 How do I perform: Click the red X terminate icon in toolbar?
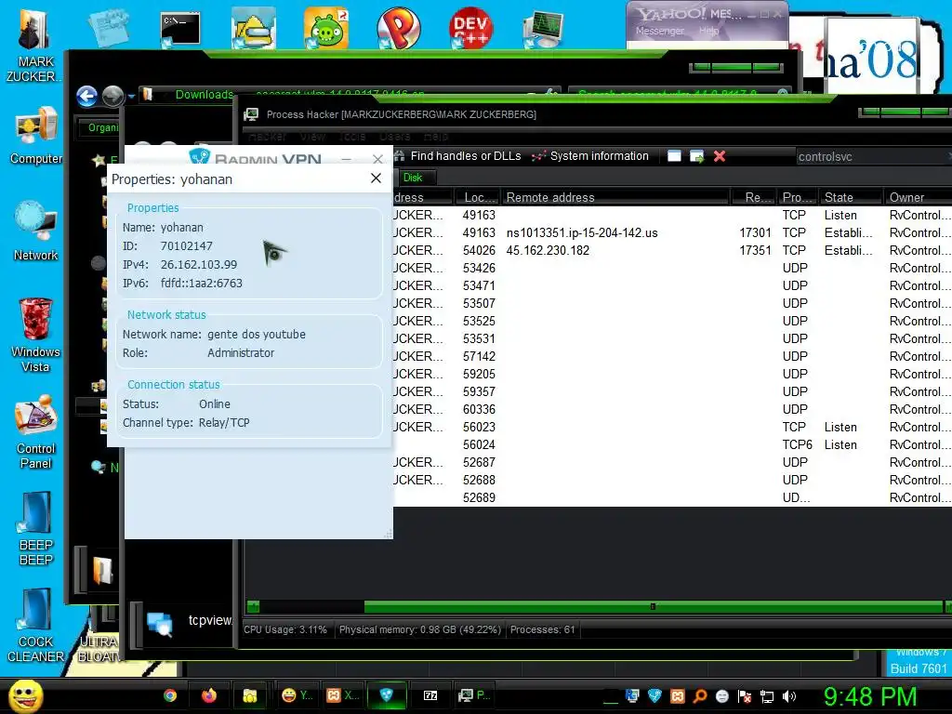tap(720, 156)
